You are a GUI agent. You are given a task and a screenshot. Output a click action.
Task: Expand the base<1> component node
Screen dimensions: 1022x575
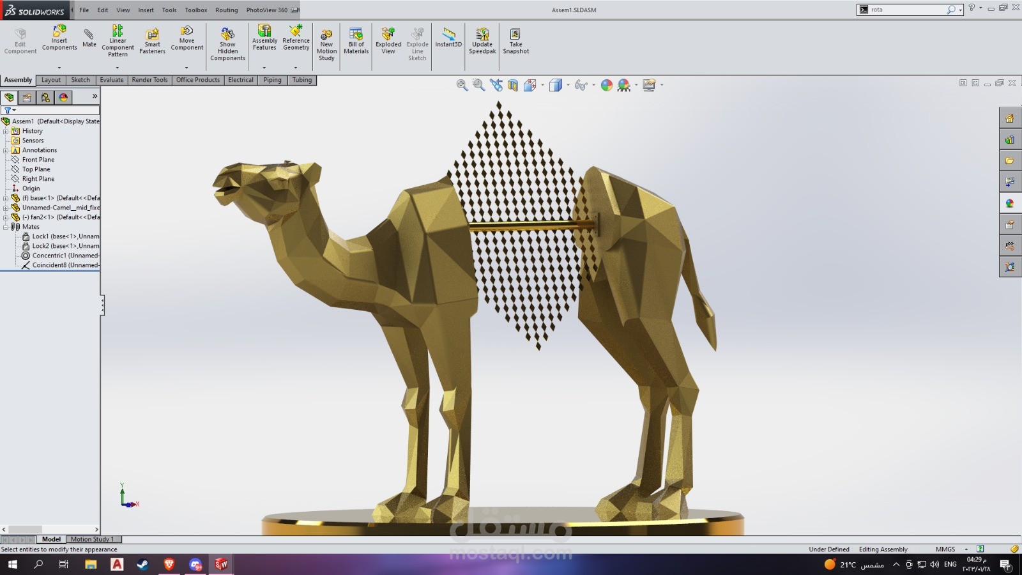pyautogui.click(x=6, y=198)
